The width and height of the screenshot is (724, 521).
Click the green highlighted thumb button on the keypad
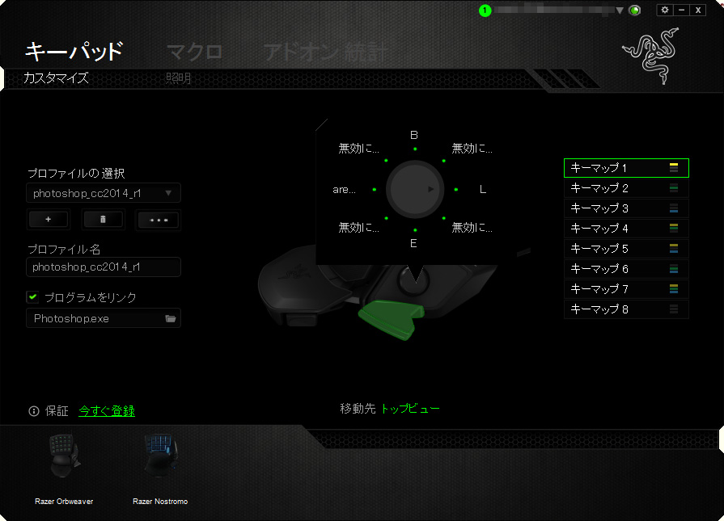(391, 319)
